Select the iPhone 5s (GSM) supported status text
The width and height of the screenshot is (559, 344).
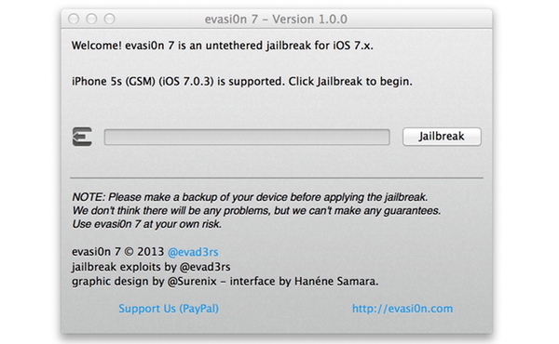pyautogui.click(x=242, y=82)
